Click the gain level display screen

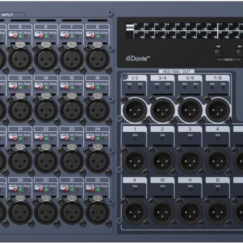point(184,30)
